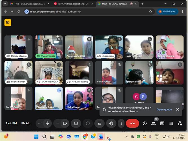Viewport: 188px width, 141px height.
Task: Turn on closed captions
Action: coord(99,123)
